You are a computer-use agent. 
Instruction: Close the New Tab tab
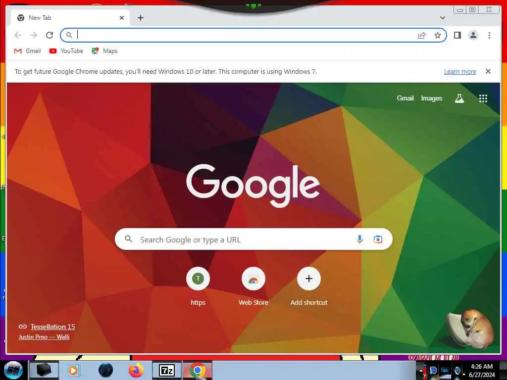point(122,18)
